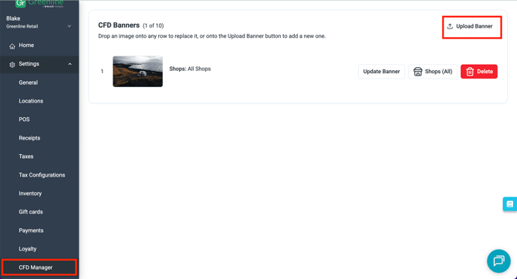The width and height of the screenshot is (517, 279).
Task: Open the blue help widget tab
Action: 510,204
